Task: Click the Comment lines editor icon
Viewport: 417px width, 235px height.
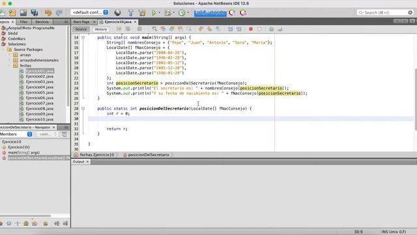Action: (x=271, y=29)
